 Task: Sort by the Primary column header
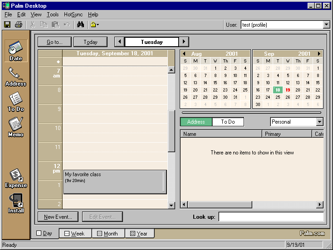click(x=287, y=134)
